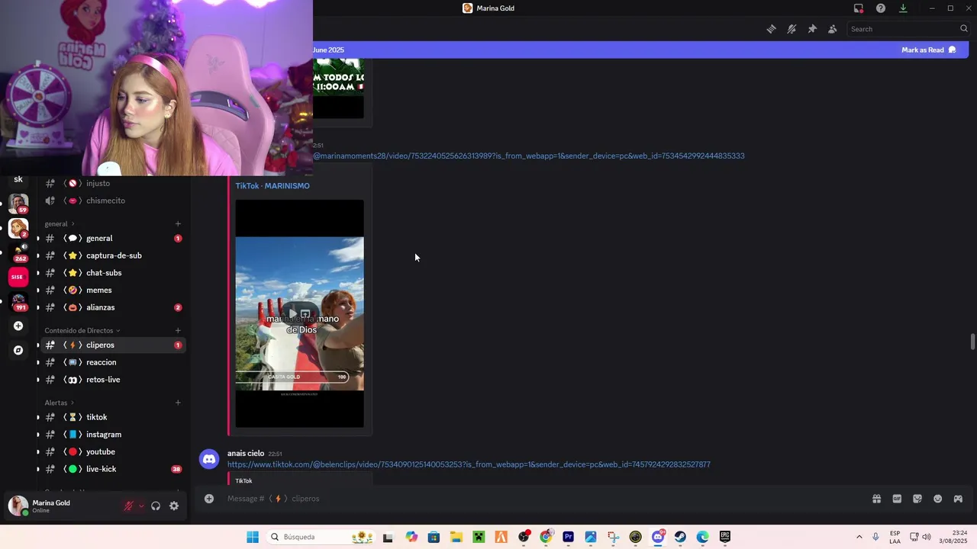
Task: Click the green download update icon
Action: pos(903,8)
